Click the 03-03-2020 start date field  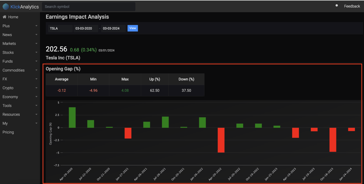[86, 28]
